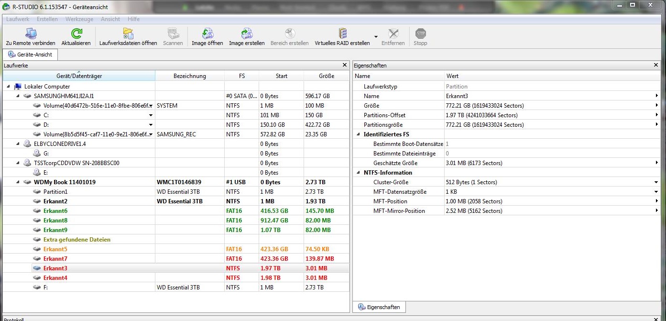The height and width of the screenshot is (321, 666).
Task: Collapse the ELBYCLONEDRIVE1.4 node
Action: 18,144
